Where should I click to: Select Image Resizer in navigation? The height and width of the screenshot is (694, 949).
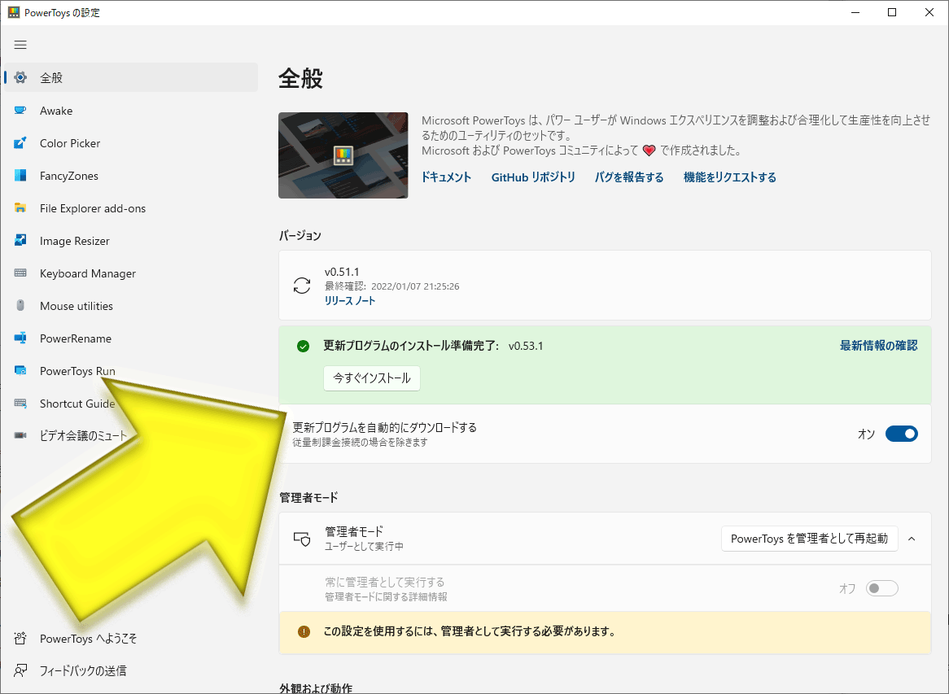[131, 241]
